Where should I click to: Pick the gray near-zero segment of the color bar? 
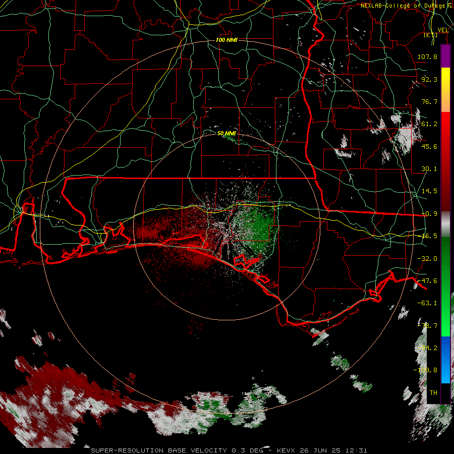[x=445, y=224]
